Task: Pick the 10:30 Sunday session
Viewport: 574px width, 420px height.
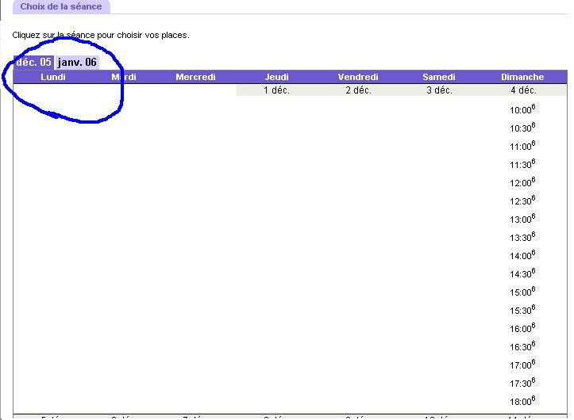Action: point(522,128)
